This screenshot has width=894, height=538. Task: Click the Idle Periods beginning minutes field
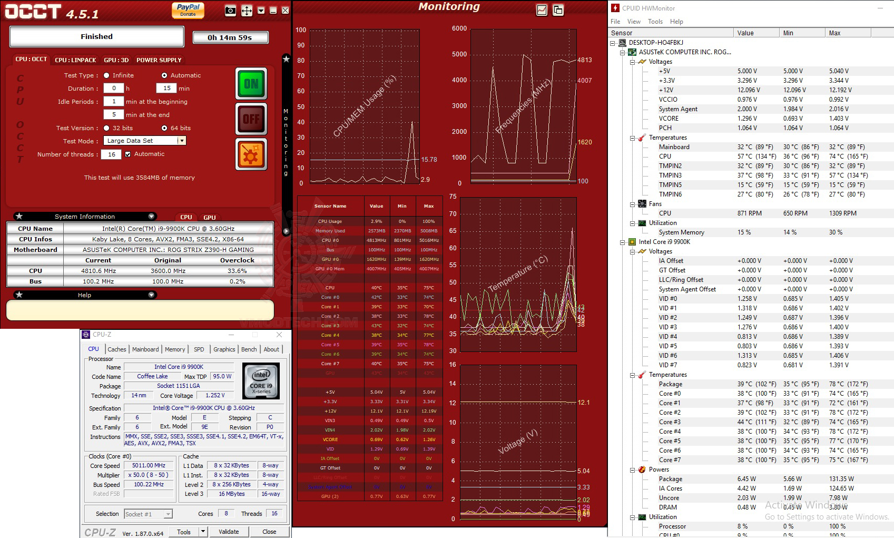tap(114, 102)
